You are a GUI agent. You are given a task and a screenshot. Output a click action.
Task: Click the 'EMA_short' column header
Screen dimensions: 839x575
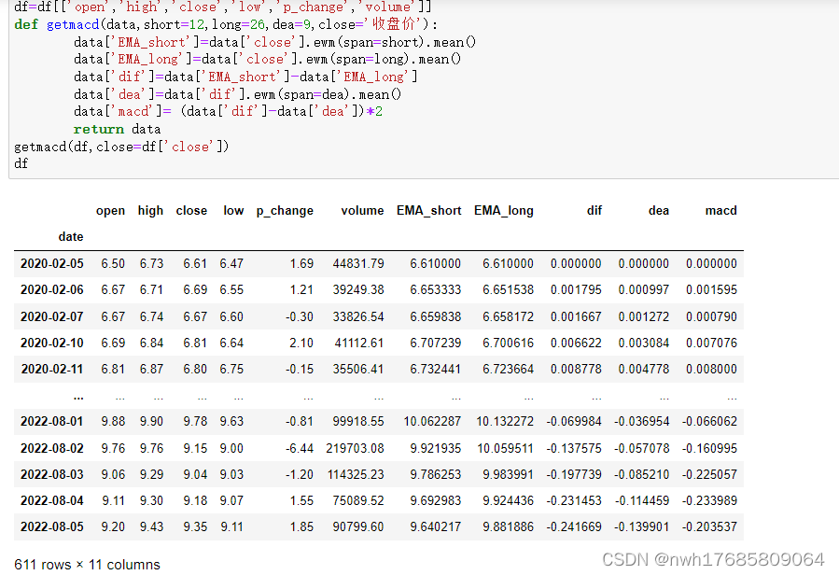pos(428,210)
